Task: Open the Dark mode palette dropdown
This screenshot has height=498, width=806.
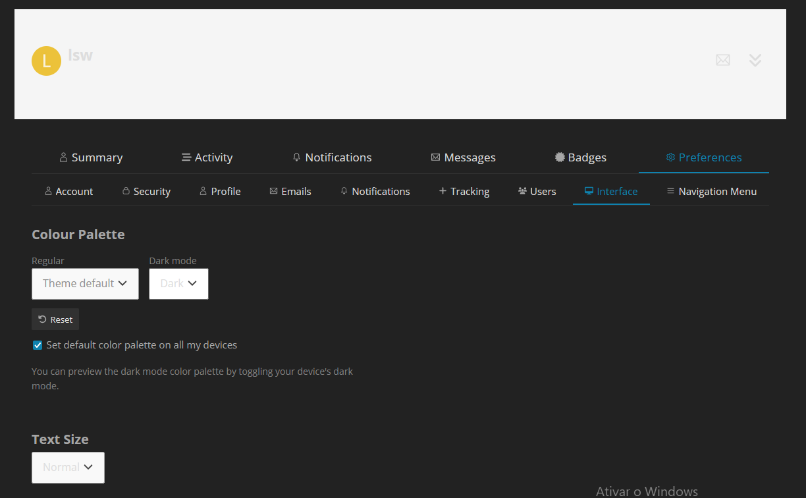Action: tap(178, 283)
